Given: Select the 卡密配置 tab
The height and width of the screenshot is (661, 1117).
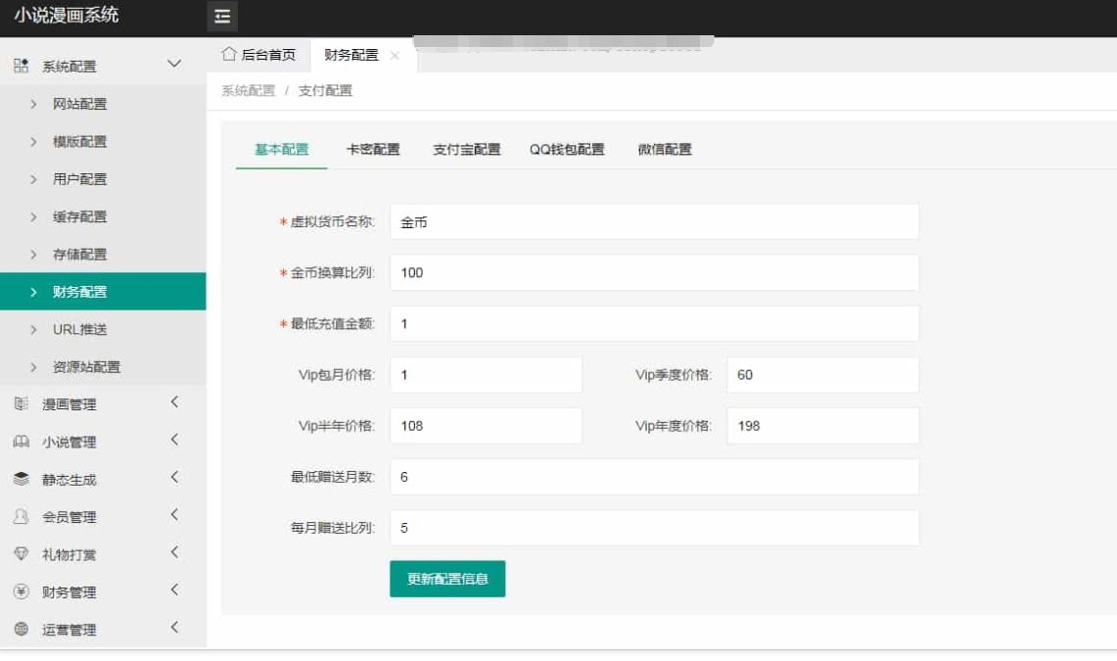Looking at the screenshot, I should [x=373, y=150].
